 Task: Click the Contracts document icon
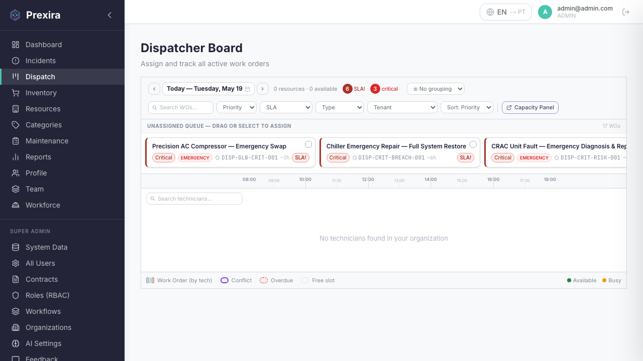click(16, 279)
